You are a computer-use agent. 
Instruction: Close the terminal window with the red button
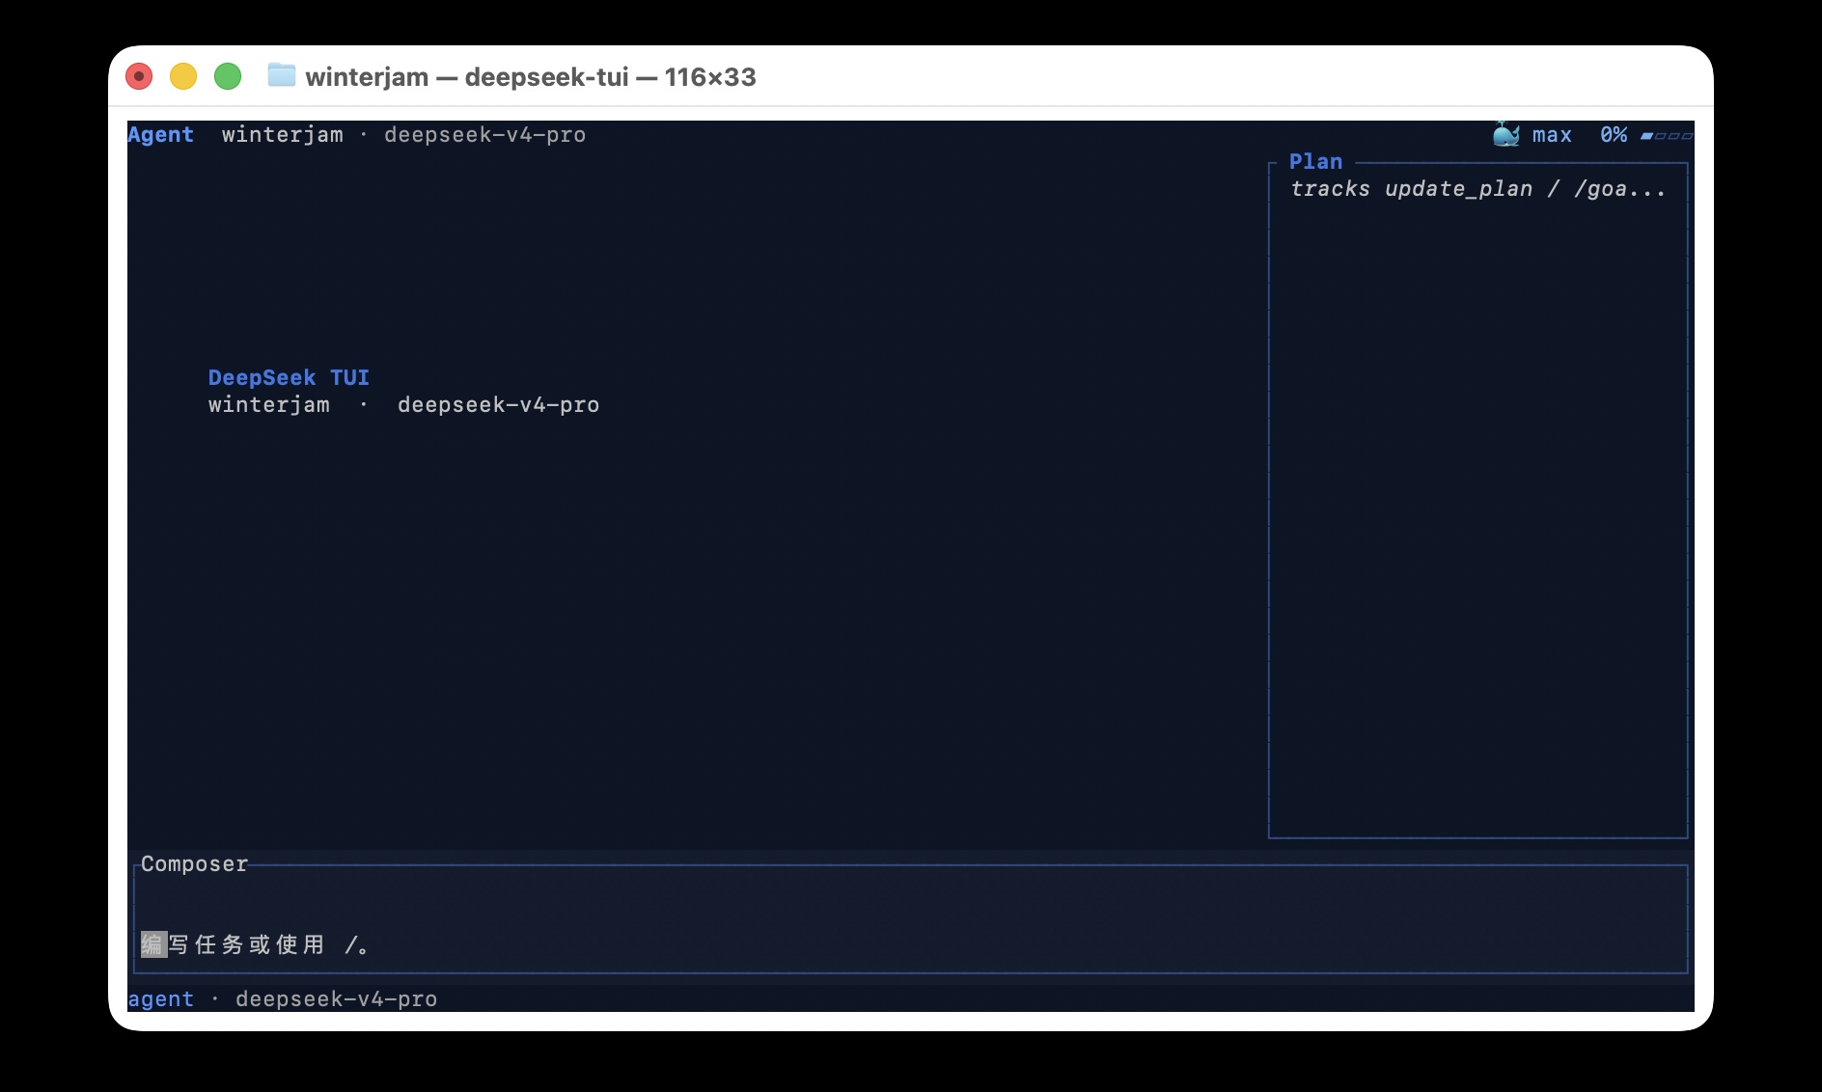click(139, 76)
